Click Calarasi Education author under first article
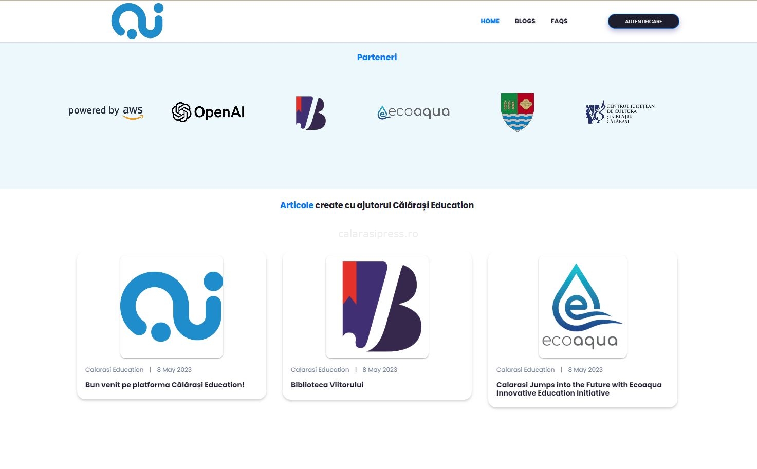Viewport: 757px width, 469px height. pos(115,370)
